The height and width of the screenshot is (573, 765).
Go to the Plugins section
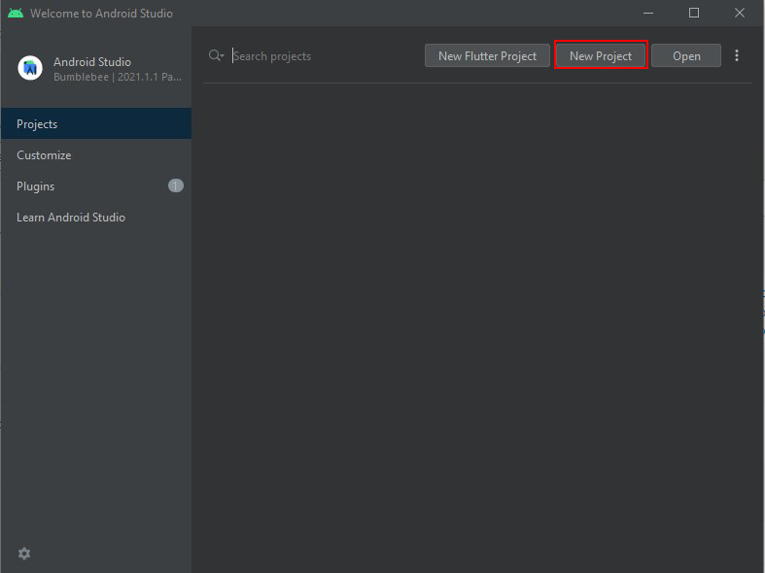[96, 186]
